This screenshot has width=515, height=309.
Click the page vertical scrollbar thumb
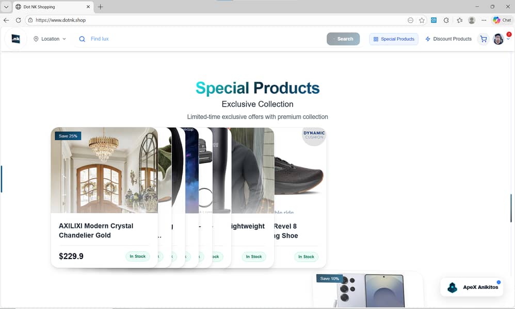[511, 208]
